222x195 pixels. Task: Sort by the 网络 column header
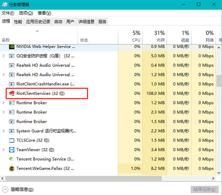tap(204, 37)
